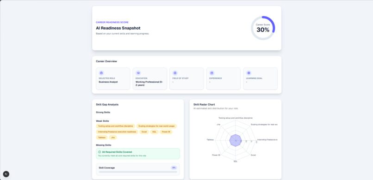Click the Strong Skills subheading
Viewport: 373px width, 180px height.
[x=103, y=113]
